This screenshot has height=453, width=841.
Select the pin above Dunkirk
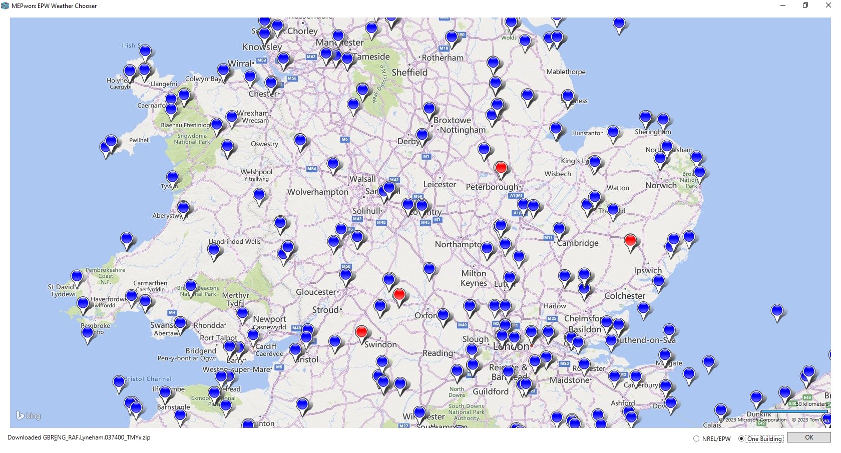pos(756,400)
